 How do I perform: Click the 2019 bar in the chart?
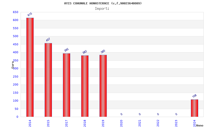click(103, 86)
